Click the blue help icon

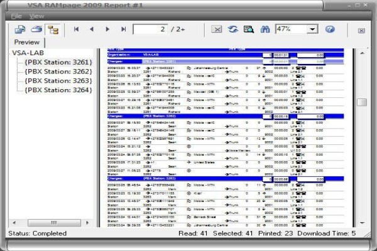click(330, 29)
